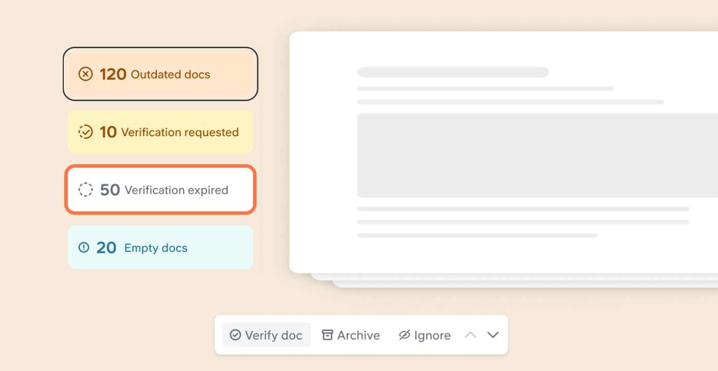718x371 pixels.
Task: Choose the 50 Verification expired card
Action: pyautogui.click(x=160, y=190)
